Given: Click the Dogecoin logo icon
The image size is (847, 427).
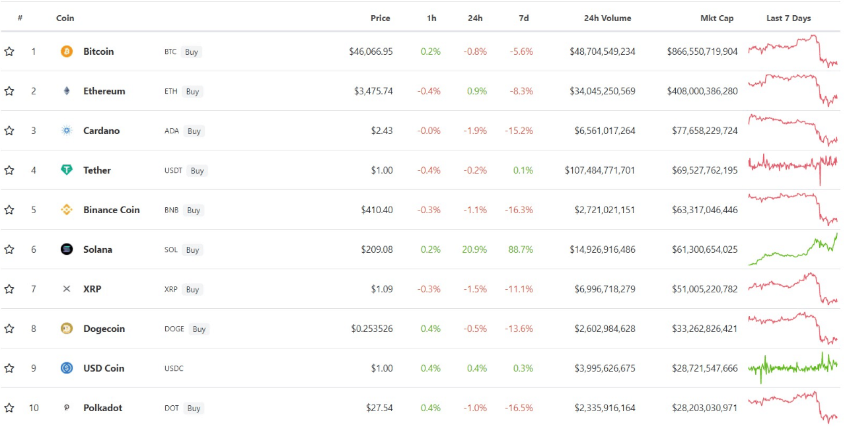Looking at the screenshot, I should [66, 329].
